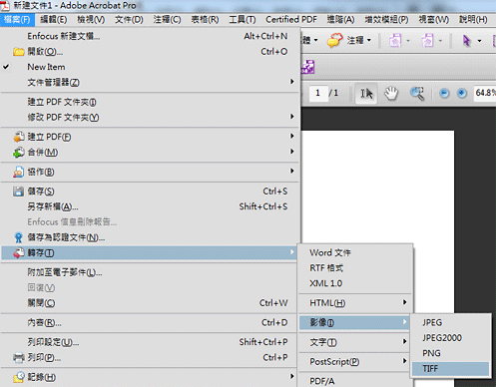Expand the 影像(I) submenu

tap(355, 322)
